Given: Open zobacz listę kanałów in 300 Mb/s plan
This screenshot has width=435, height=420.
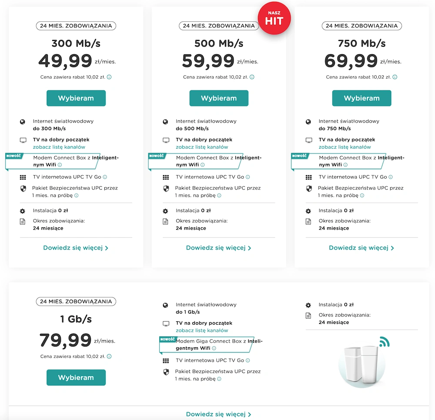Looking at the screenshot, I should pyautogui.click(x=59, y=147).
